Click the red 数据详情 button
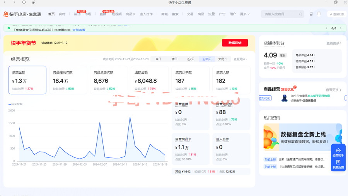This screenshot has width=348, height=196. click(x=235, y=43)
